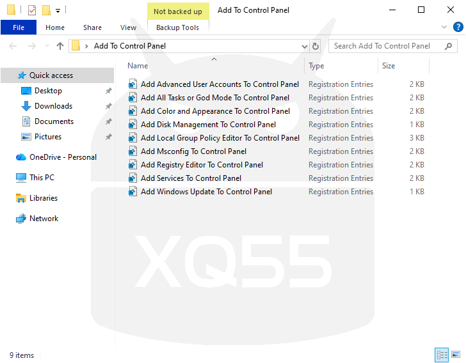Click the Search Add To Control Panel field
The width and height of the screenshot is (466, 363).
(x=386, y=46)
